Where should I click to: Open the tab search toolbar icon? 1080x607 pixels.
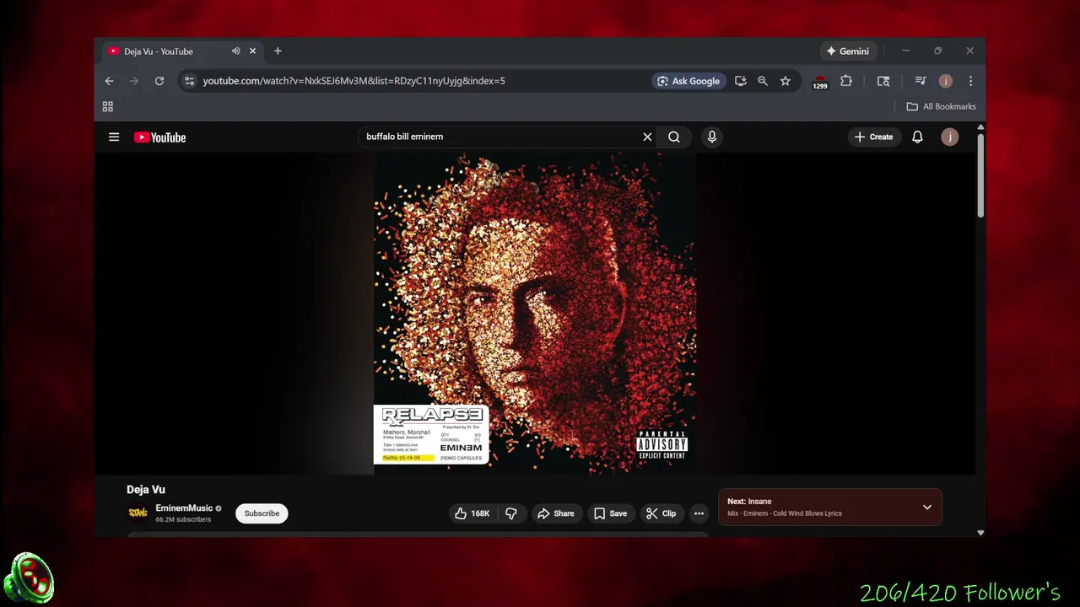tap(883, 81)
